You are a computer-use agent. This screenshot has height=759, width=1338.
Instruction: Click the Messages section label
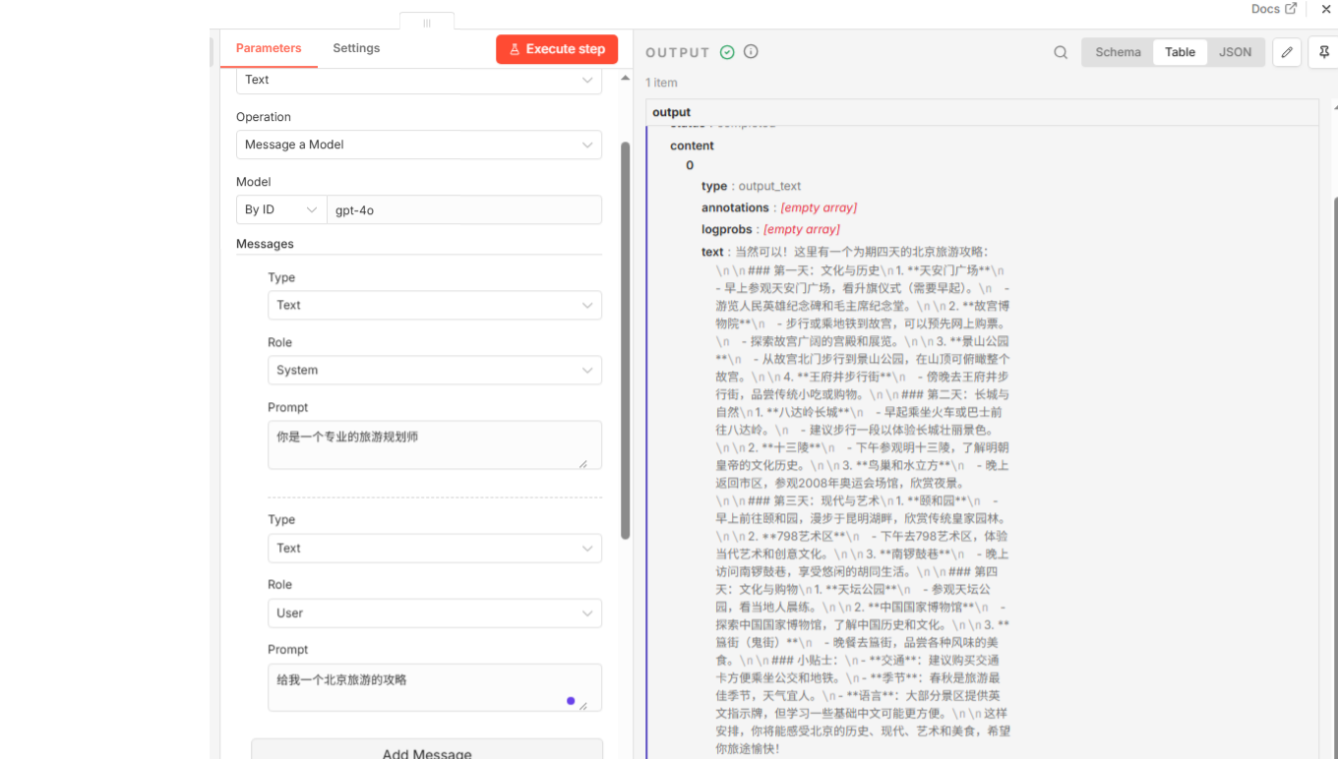click(265, 244)
